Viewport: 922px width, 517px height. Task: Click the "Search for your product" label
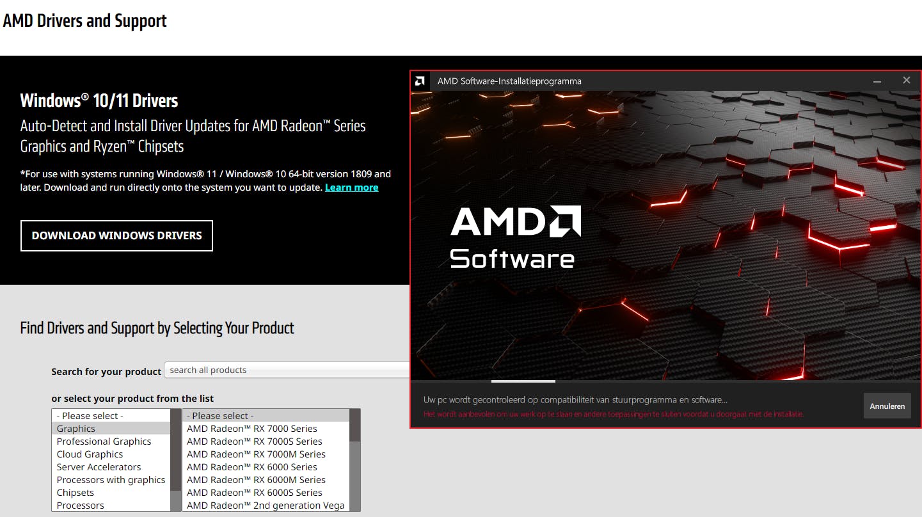[x=106, y=372]
